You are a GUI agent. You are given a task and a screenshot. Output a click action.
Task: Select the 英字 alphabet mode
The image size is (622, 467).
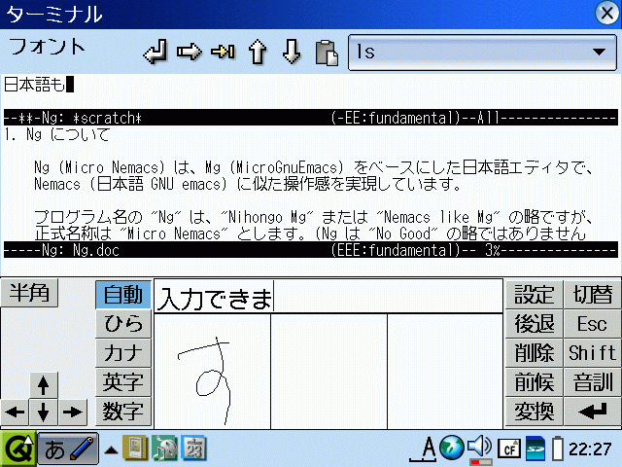pyautogui.click(x=123, y=381)
